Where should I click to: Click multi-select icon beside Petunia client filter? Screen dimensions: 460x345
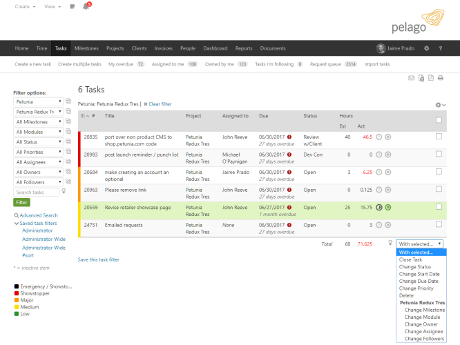pyautogui.click(x=68, y=101)
